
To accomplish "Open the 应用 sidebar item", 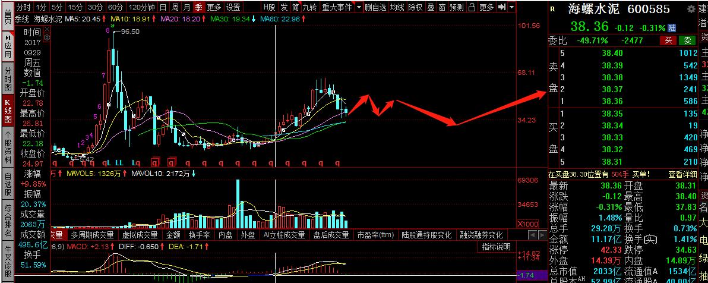I will [8, 46].
